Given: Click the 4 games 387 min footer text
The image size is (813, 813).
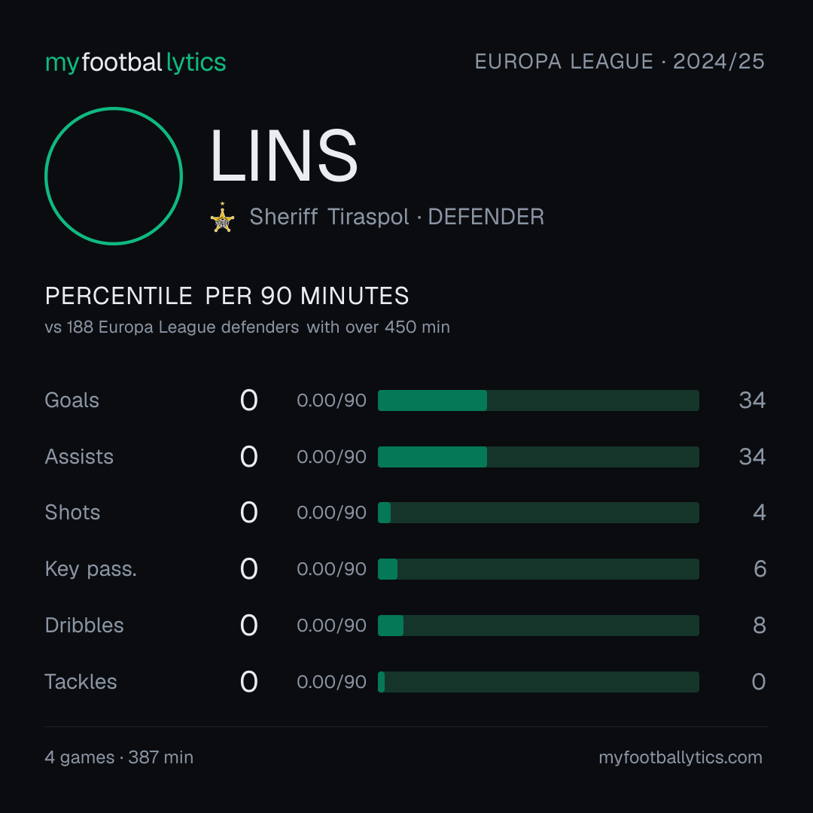Looking at the screenshot, I should (x=119, y=757).
